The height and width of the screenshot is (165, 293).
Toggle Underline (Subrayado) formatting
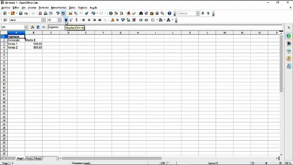[x=76, y=20]
